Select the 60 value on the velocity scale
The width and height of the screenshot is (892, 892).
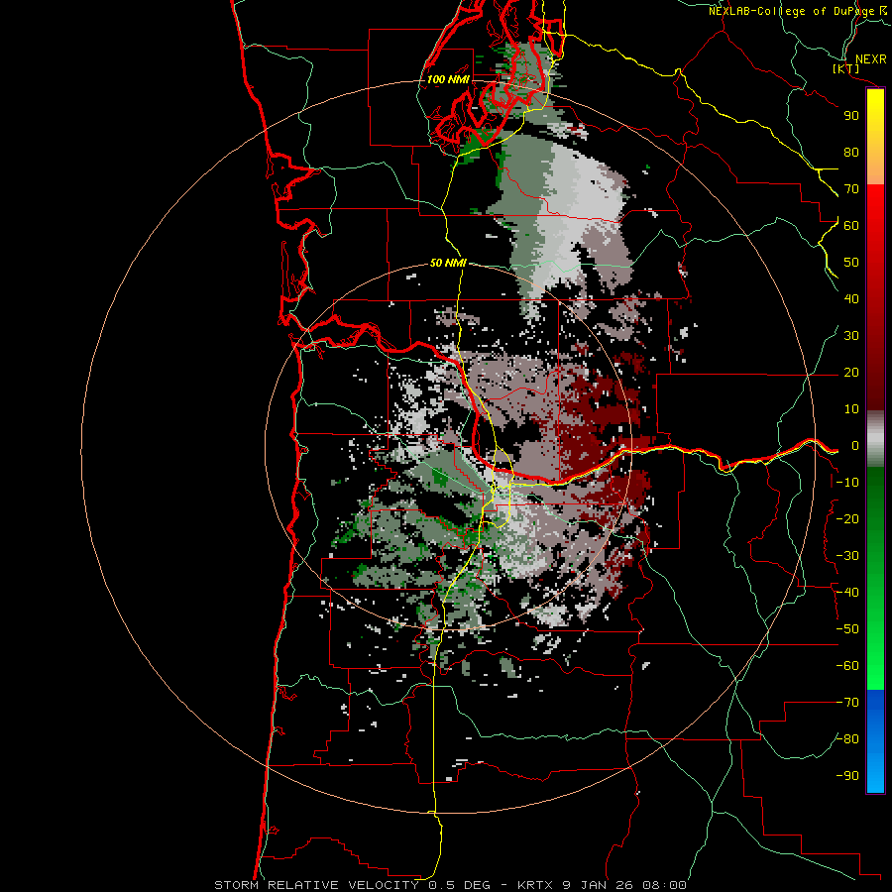coord(851,226)
